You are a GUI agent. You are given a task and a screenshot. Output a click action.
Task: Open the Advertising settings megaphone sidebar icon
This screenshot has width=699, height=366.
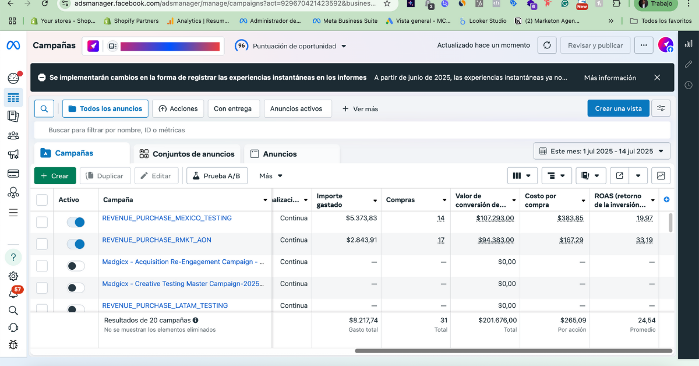pyautogui.click(x=13, y=154)
